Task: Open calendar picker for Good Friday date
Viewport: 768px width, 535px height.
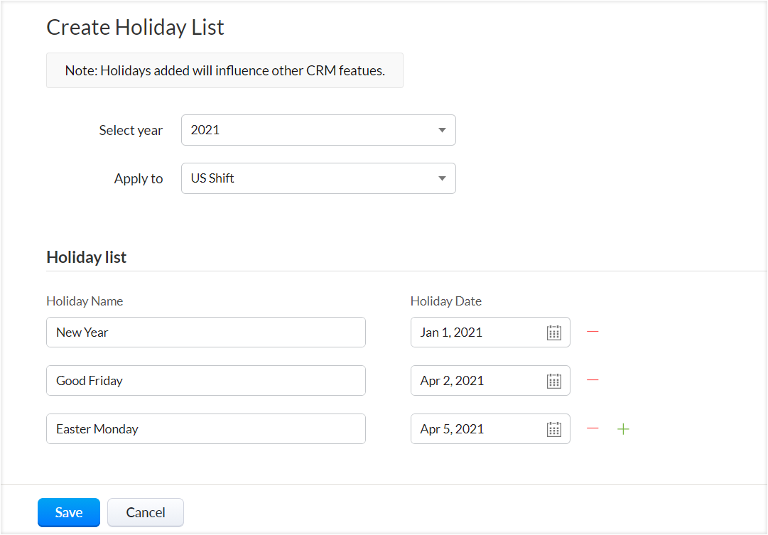Action: tap(554, 381)
